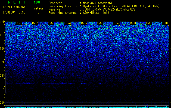
Task: Click the Observer label
Action: [55, 3]
